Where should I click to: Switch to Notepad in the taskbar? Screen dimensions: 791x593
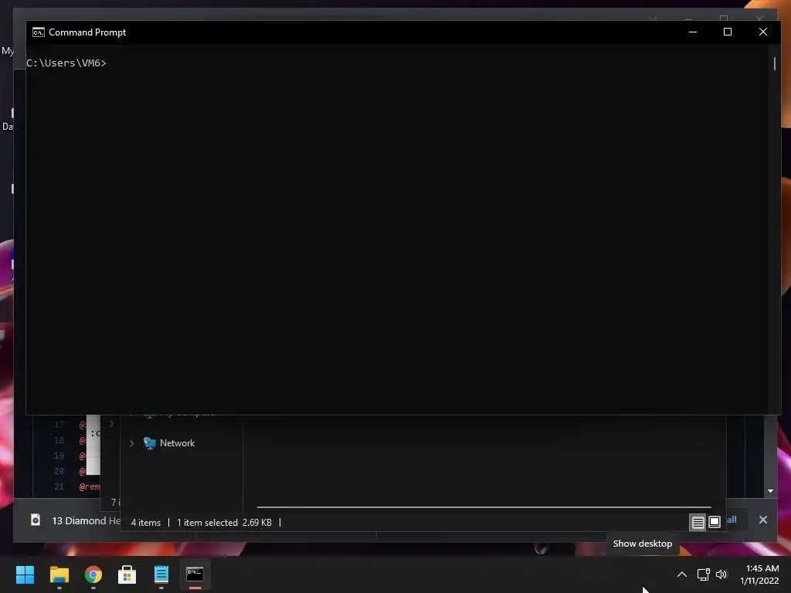pos(161,574)
